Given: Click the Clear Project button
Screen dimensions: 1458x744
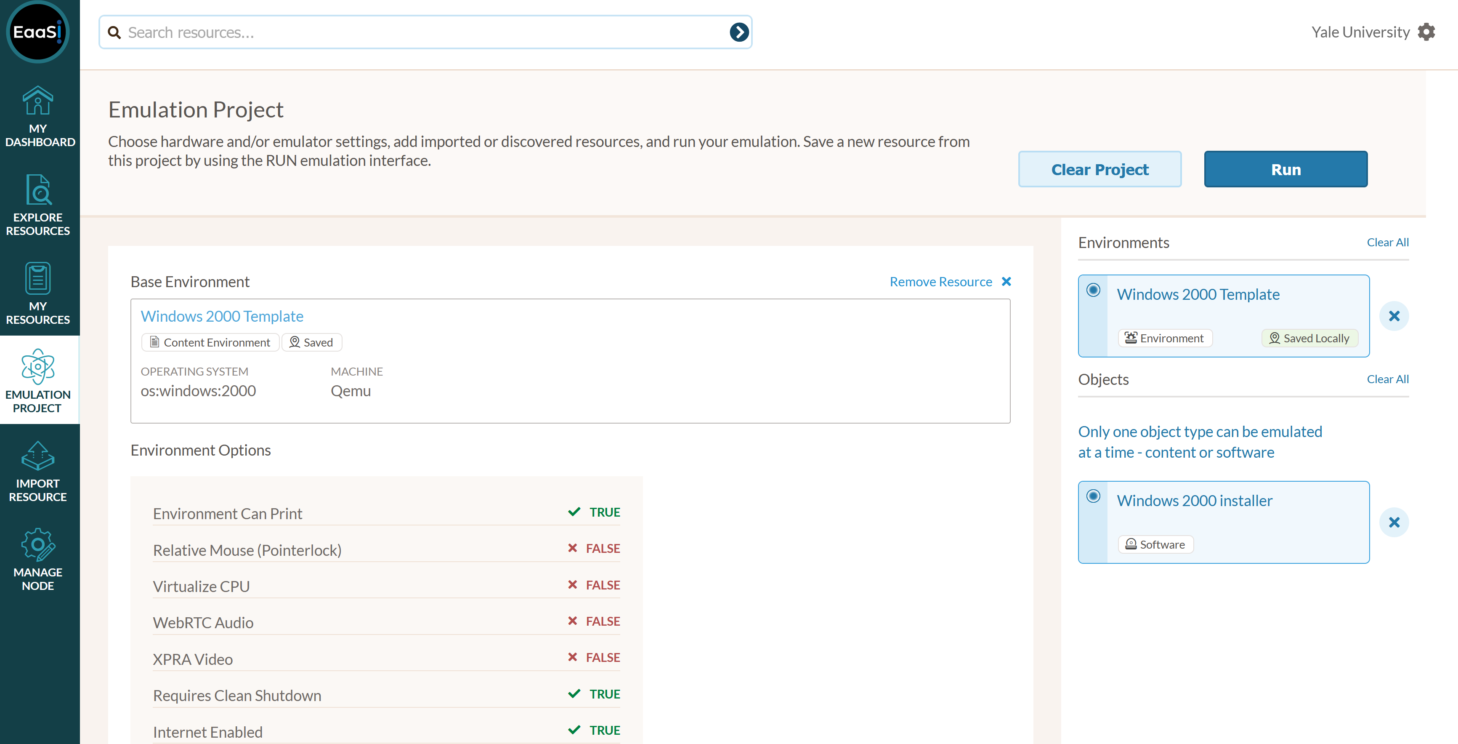Looking at the screenshot, I should (x=1099, y=169).
